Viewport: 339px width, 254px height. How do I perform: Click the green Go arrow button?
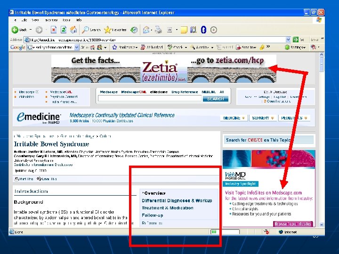pos(296,40)
